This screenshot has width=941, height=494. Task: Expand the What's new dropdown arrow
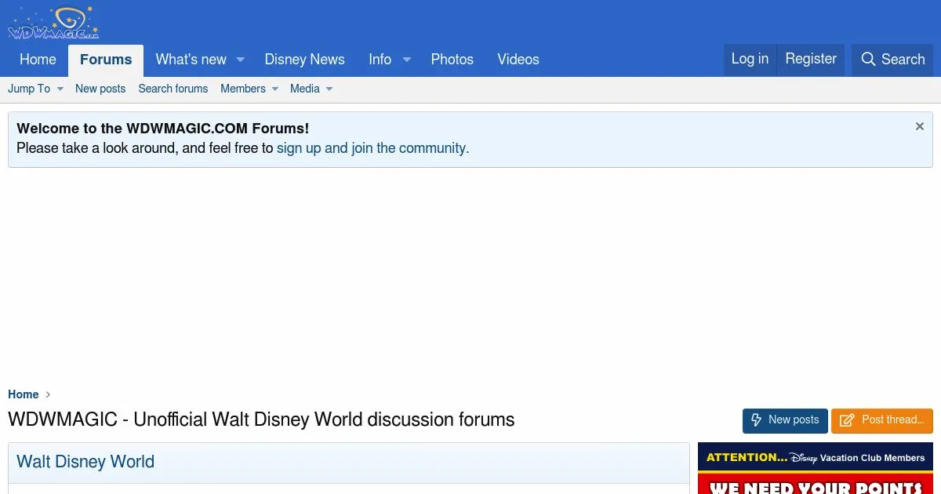click(x=241, y=60)
